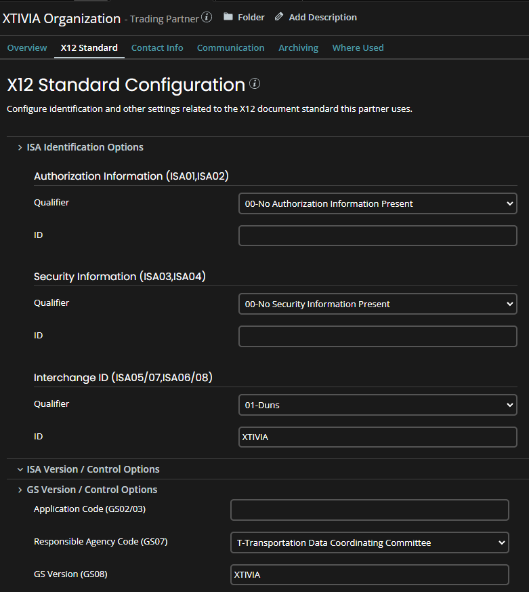
Task: Select the Where Used tab
Action: pyautogui.click(x=358, y=47)
